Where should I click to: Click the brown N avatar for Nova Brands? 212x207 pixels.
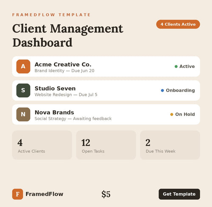[x=23, y=115]
